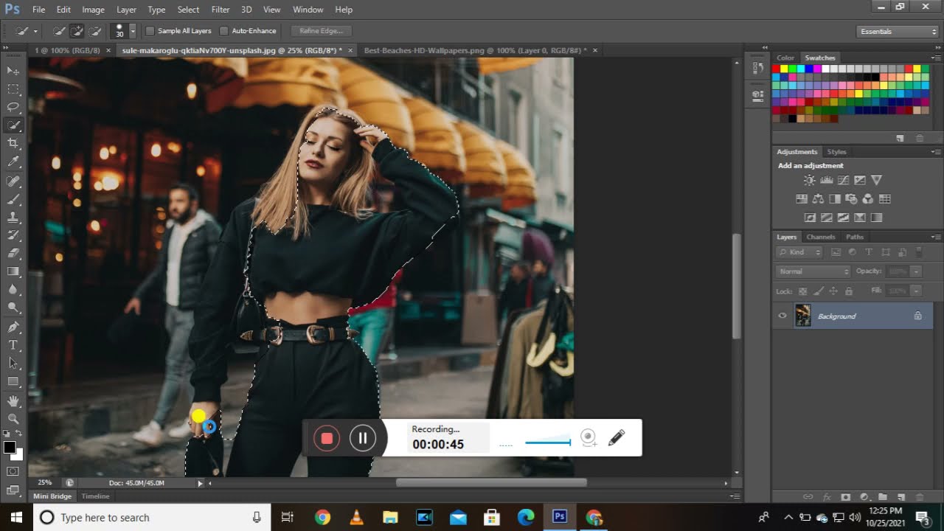
Task: Select the Type tool
Action: pos(13,345)
